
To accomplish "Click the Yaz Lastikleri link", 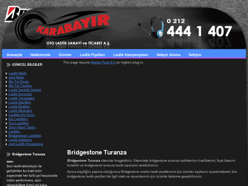I will 19,123.
